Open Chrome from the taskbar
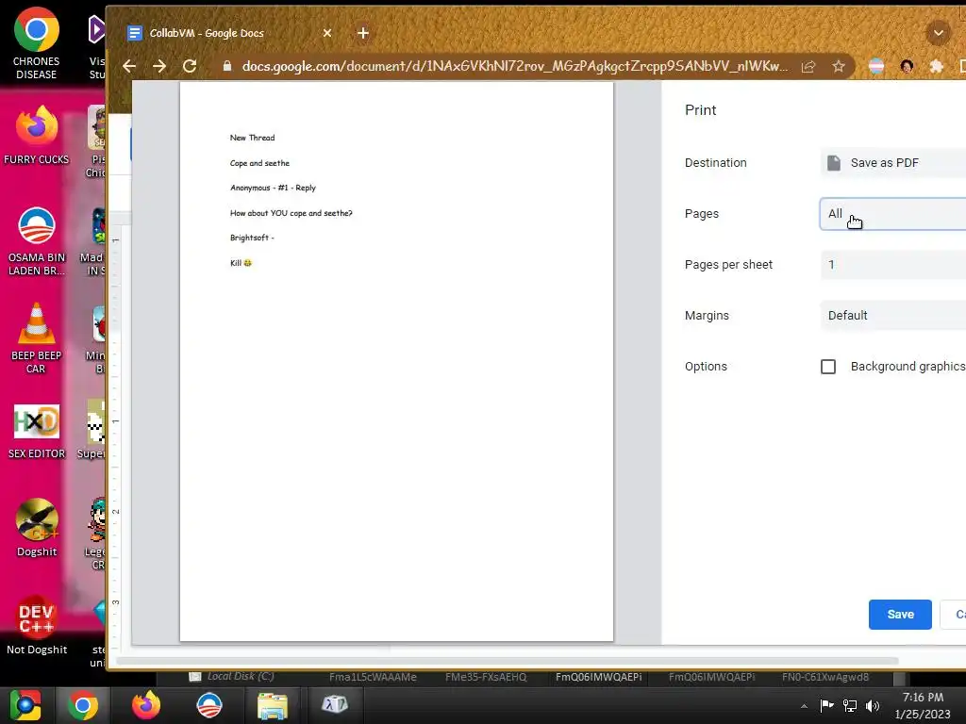Screen dimensions: 966x724 tap(83, 705)
